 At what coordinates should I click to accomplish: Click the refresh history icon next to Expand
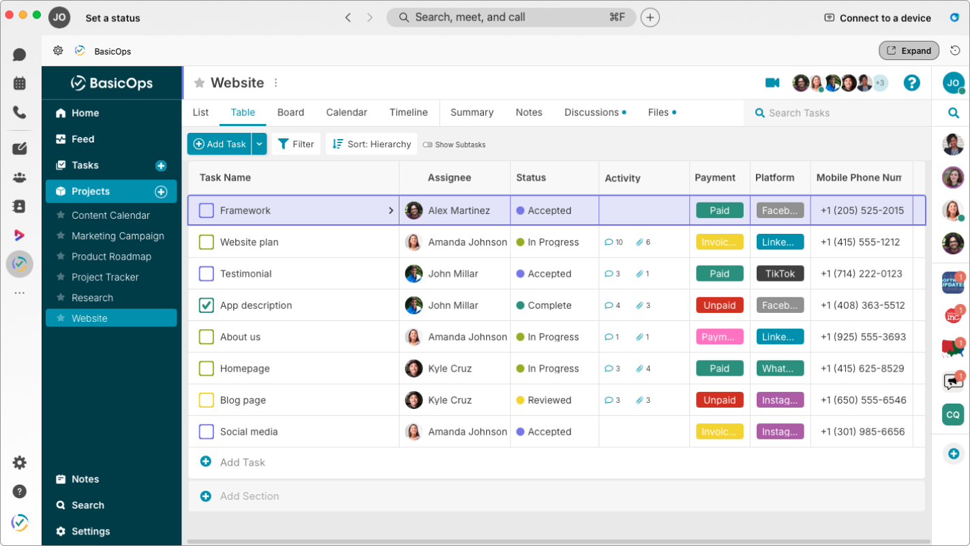click(x=955, y=50)
